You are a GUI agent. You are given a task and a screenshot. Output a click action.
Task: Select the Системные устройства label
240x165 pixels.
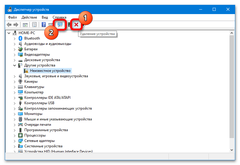43,146
